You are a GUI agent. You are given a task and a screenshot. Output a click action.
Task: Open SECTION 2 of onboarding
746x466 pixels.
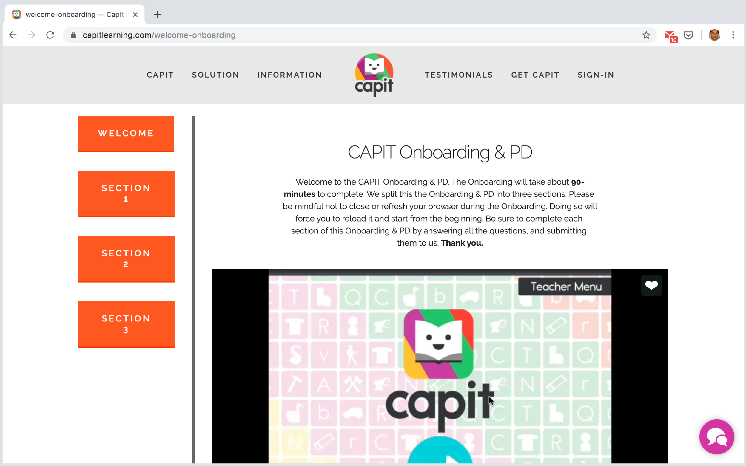coord(127,259)
